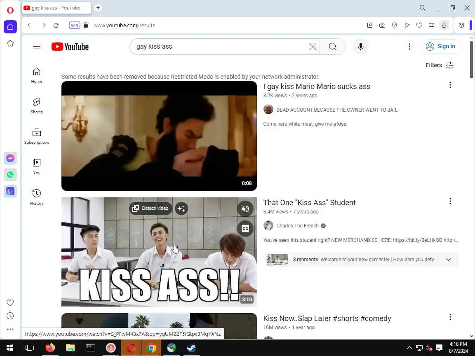The height and width of the screenshot is (356, 475).
Task: Open Opera easy setup menu
Action: pos(432,25)
